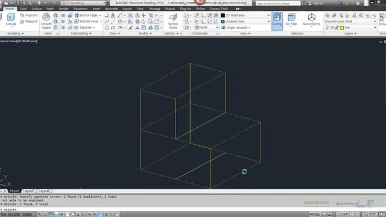Image resolution: width=386 pixels, height=217 pixels.
Task: Switch to the Layout2 tab
Action: [x=44, y=191]
